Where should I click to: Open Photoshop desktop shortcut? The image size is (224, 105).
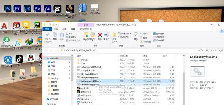click(8, 9)
